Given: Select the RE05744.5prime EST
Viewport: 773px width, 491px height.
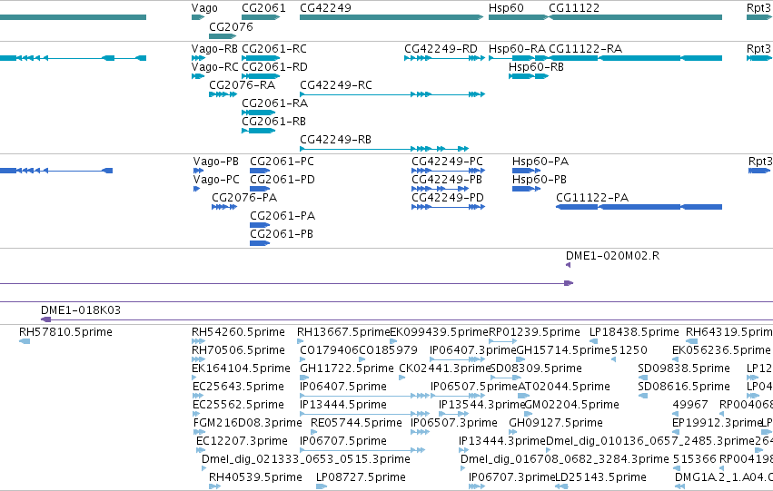Looking at the screenshot, I should tap(314, 432).
